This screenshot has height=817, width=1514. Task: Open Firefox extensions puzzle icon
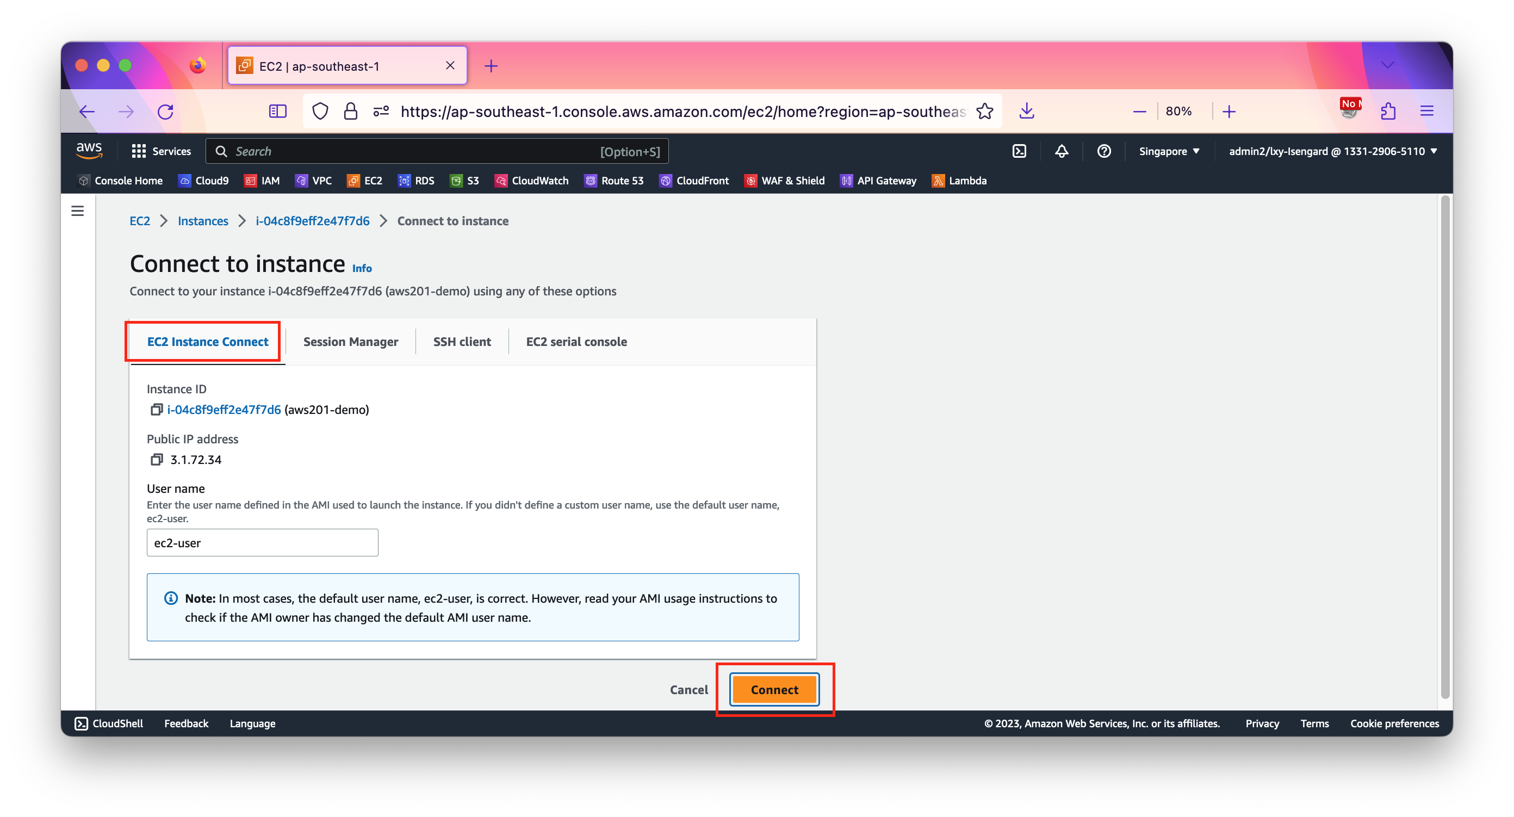(x=1388, y=111)
